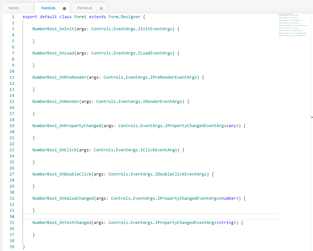Click the NumberBox1_OnLoad method name

click(53, 53)
